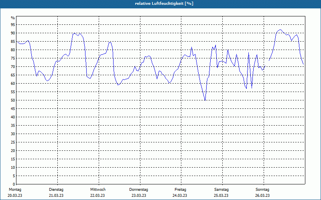Click the chart title 'relative Luftfeuchtigkeit [%]'
The width and height of the screenshot is (321, 200).
click(x=164, y=4)
